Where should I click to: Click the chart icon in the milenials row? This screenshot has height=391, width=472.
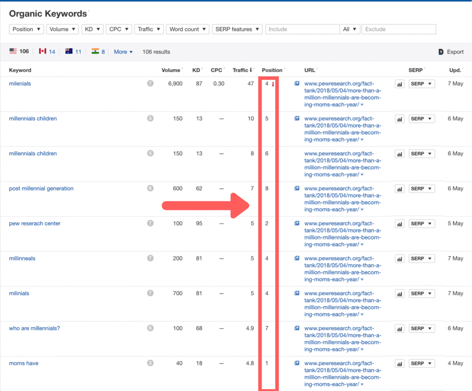point(399,84)
